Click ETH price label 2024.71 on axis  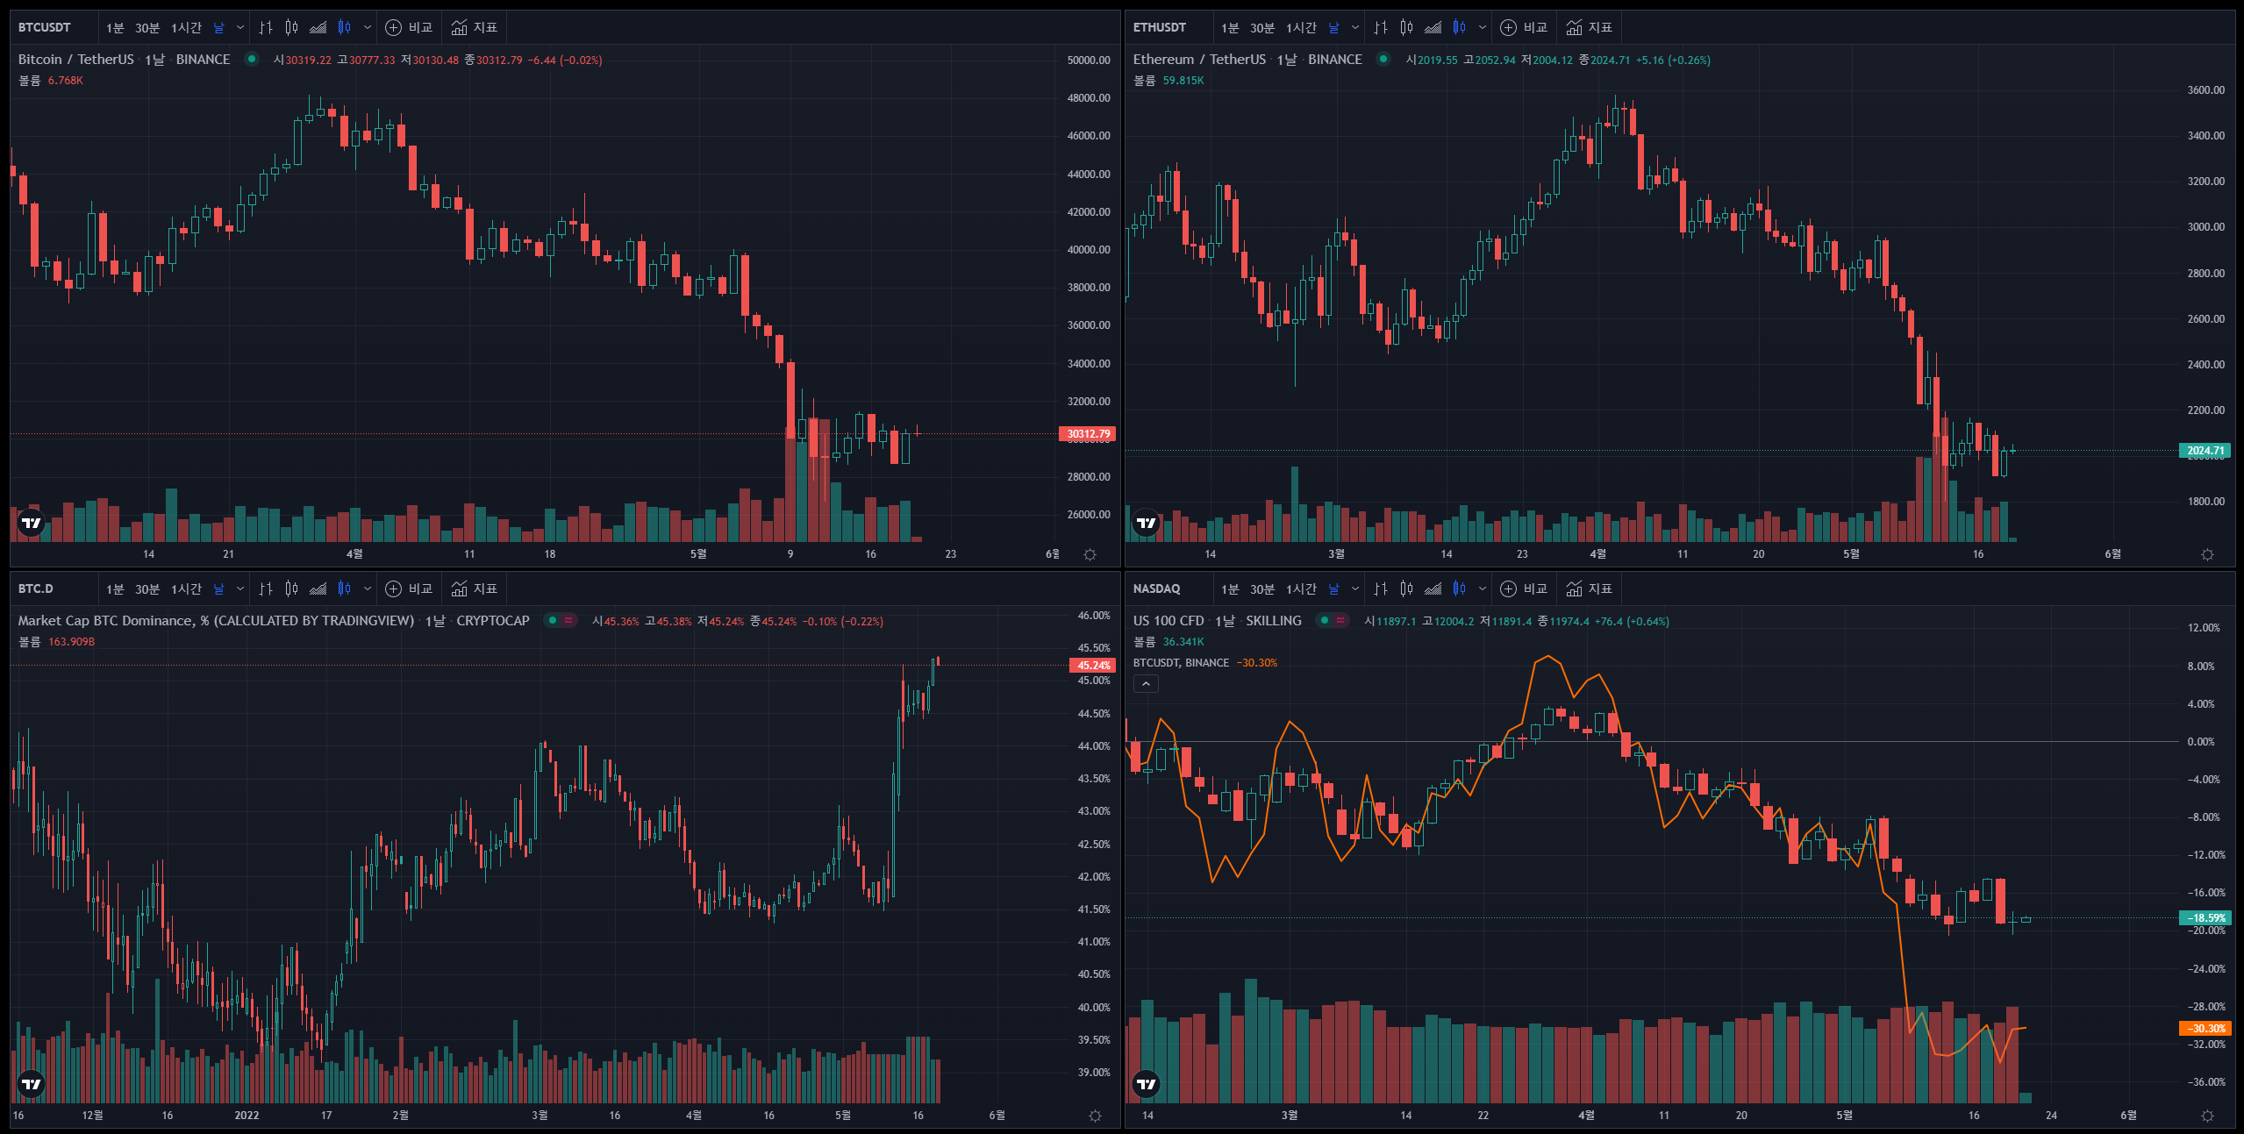(2205, 451)
